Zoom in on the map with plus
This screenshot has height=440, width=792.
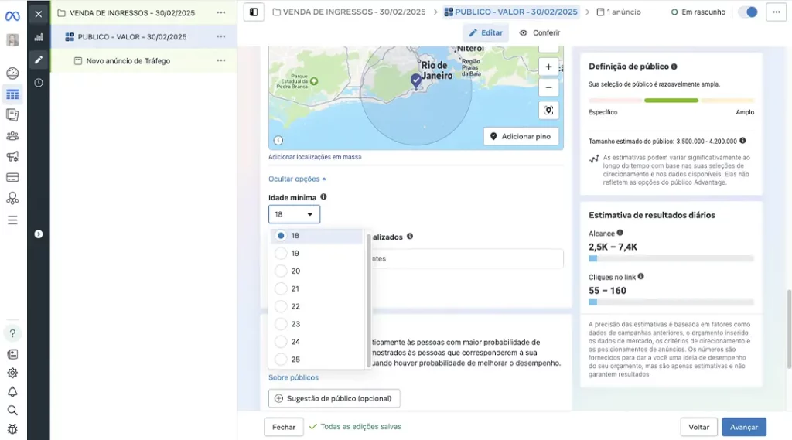coord(548,67)
